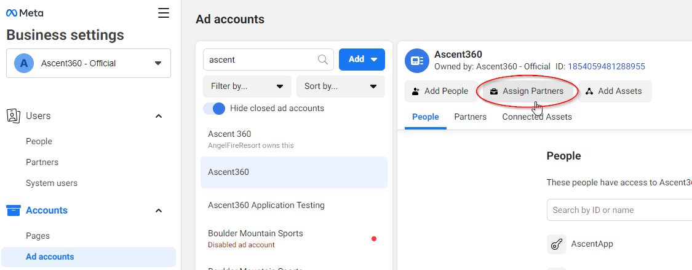Click the Users section icon
This screenshot has height=270, width=692.
[14, 116]
